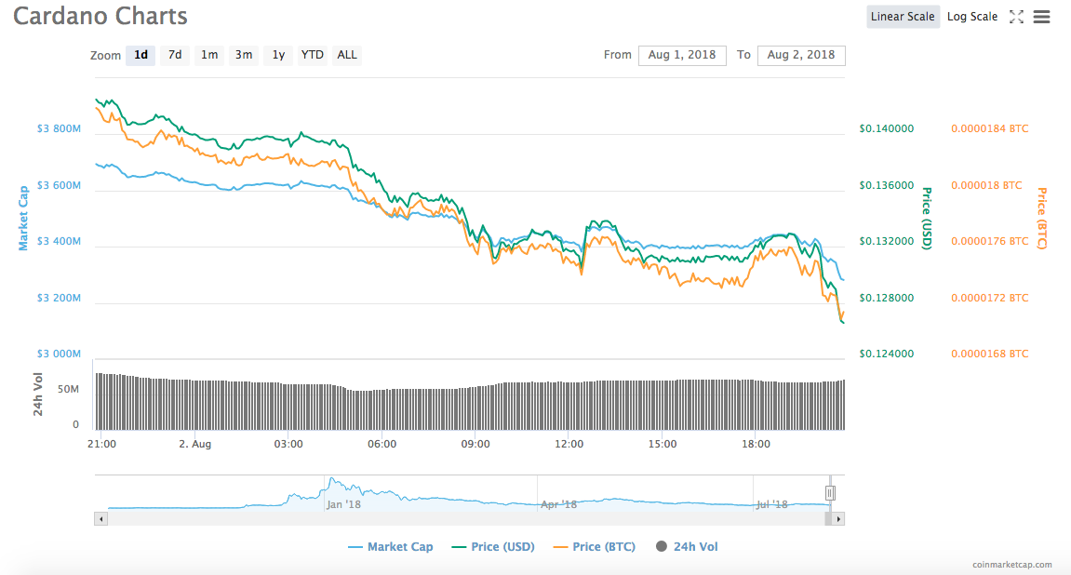Click the Jul '18 navigator label
The height and width of the screenshot is (575, 1071).
coord(771,504)
